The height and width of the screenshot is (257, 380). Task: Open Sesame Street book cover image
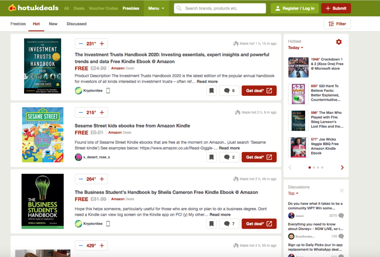click(43, 135)
